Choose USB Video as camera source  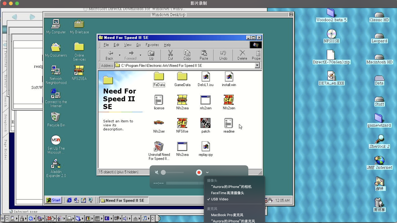pyautogui.click(x=220, y=199)
